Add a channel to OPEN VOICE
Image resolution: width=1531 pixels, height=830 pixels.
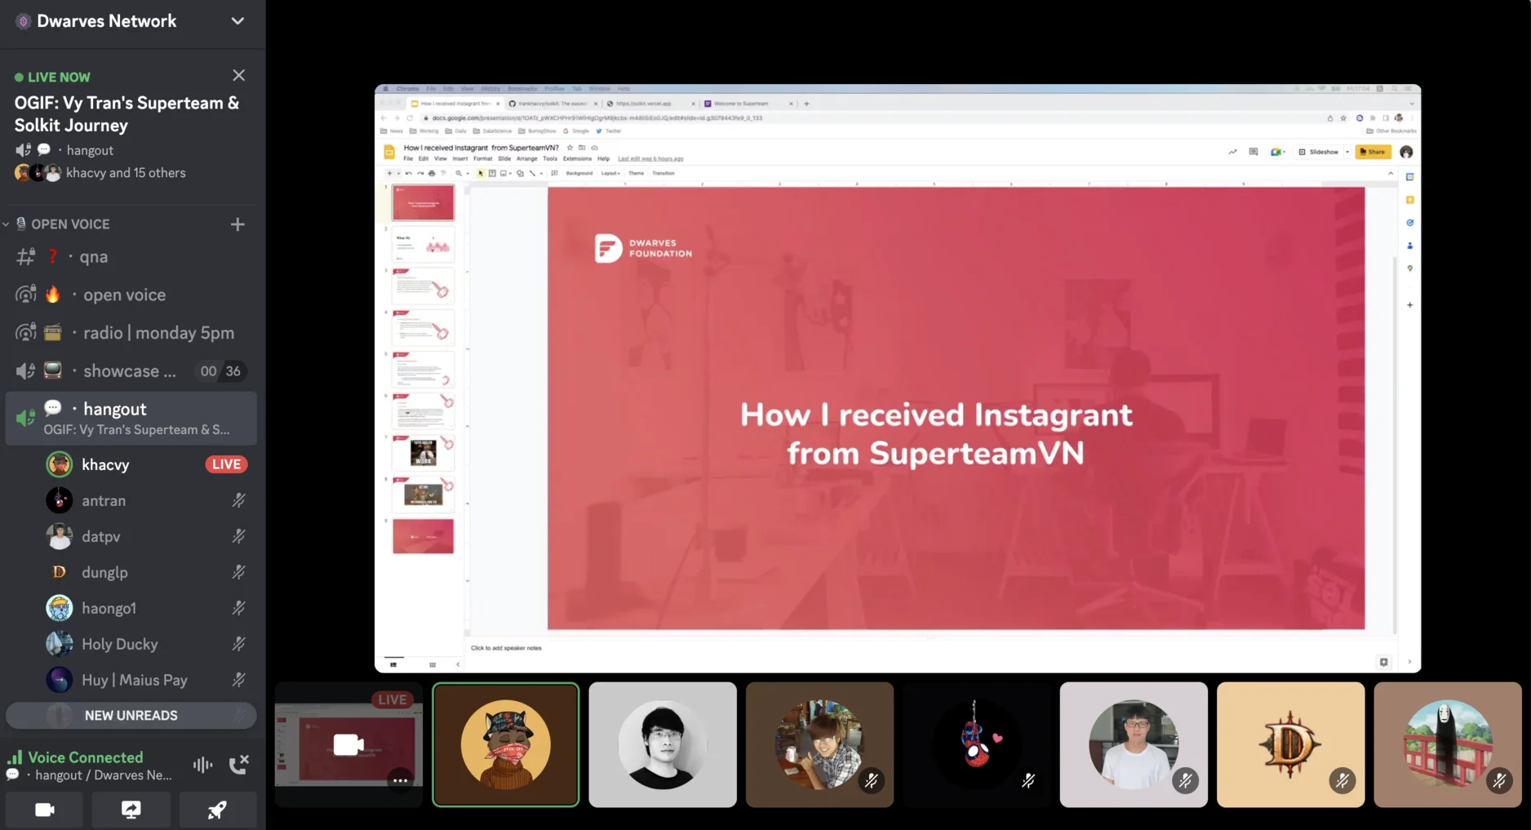tap(237, 224)
